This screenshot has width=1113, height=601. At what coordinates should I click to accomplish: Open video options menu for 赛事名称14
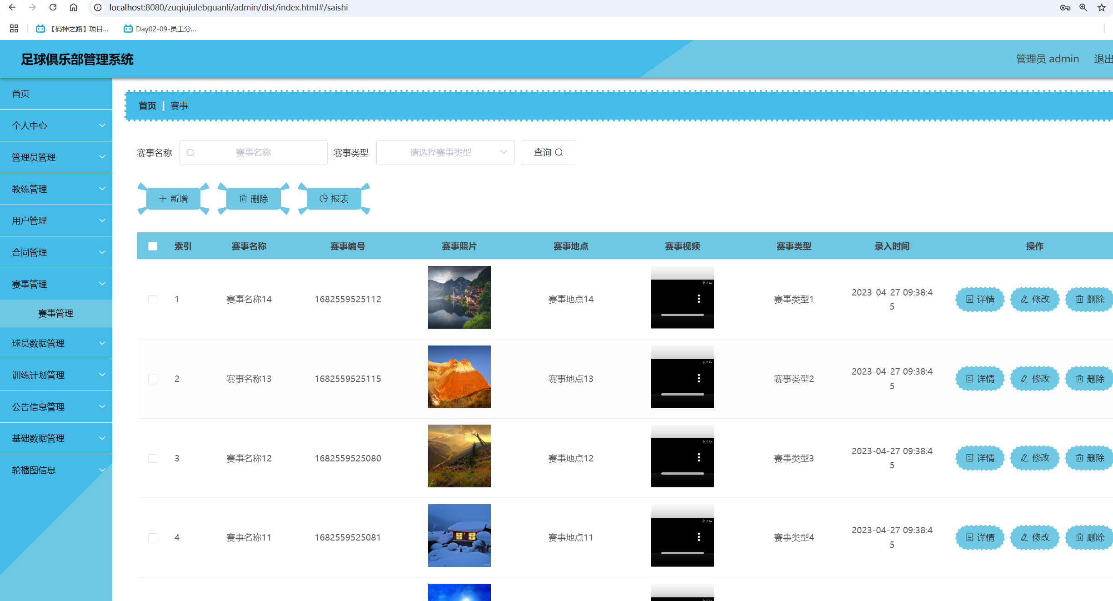(x=699, y=299)
